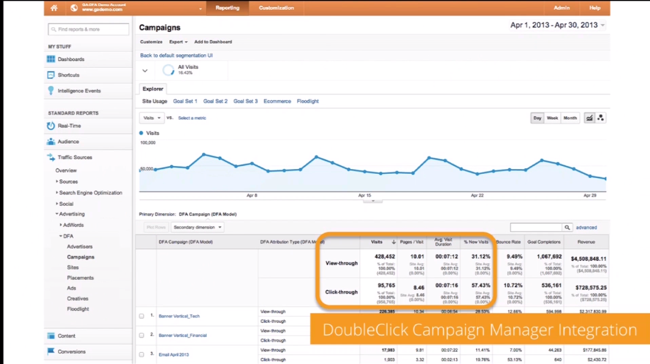Select the Ecommerce metric group tab

277,101
